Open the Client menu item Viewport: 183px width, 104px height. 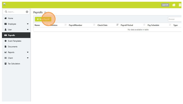[16, 58]
